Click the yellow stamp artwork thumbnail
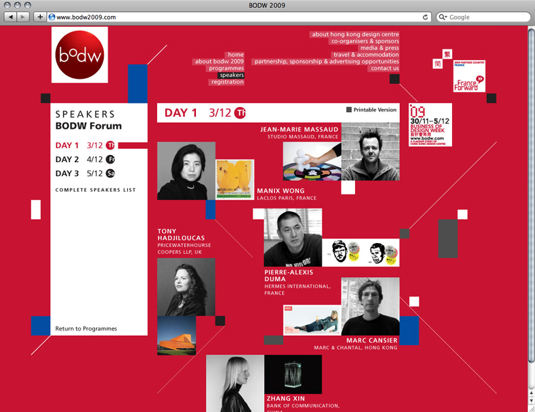 [235, 179]
